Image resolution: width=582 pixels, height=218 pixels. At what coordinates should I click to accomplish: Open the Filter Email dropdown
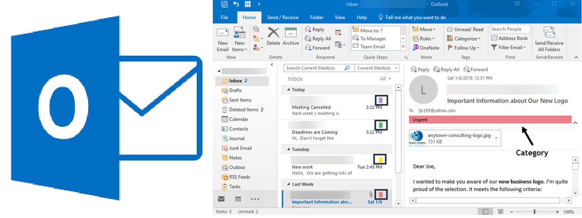pos(508,48)
